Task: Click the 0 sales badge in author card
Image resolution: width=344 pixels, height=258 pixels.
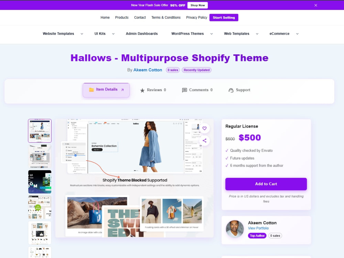Action: (275, 236)
